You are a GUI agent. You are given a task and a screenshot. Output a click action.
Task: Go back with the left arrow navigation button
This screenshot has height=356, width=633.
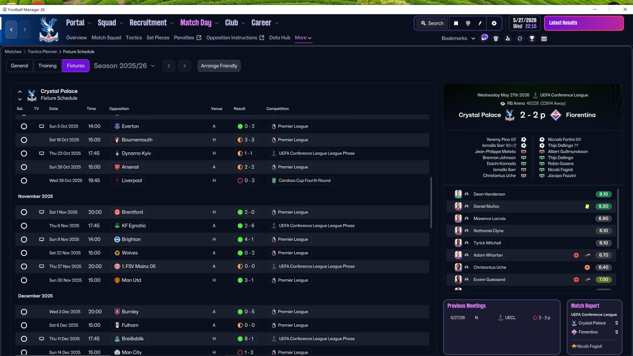coord(11,29)
